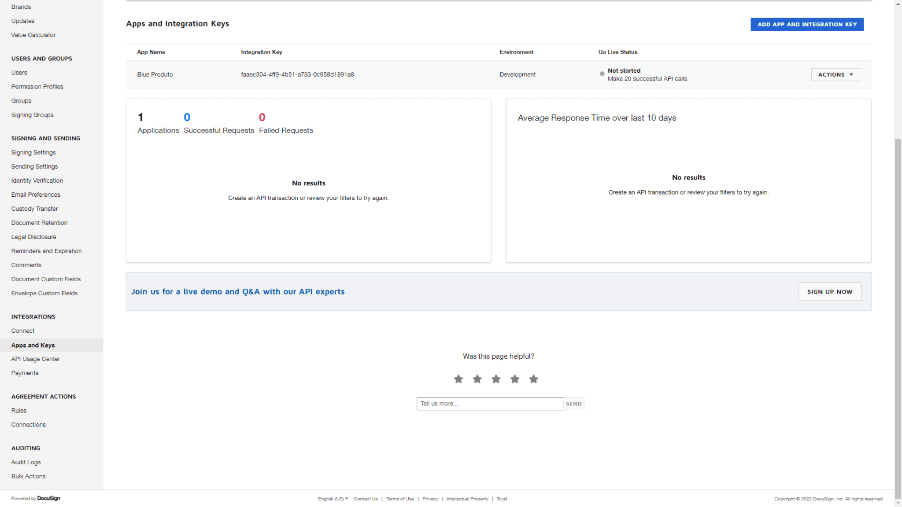Open Permission Profiles in sidebar
The width and height of the screenshot is (902, 507).
[37, 87]
